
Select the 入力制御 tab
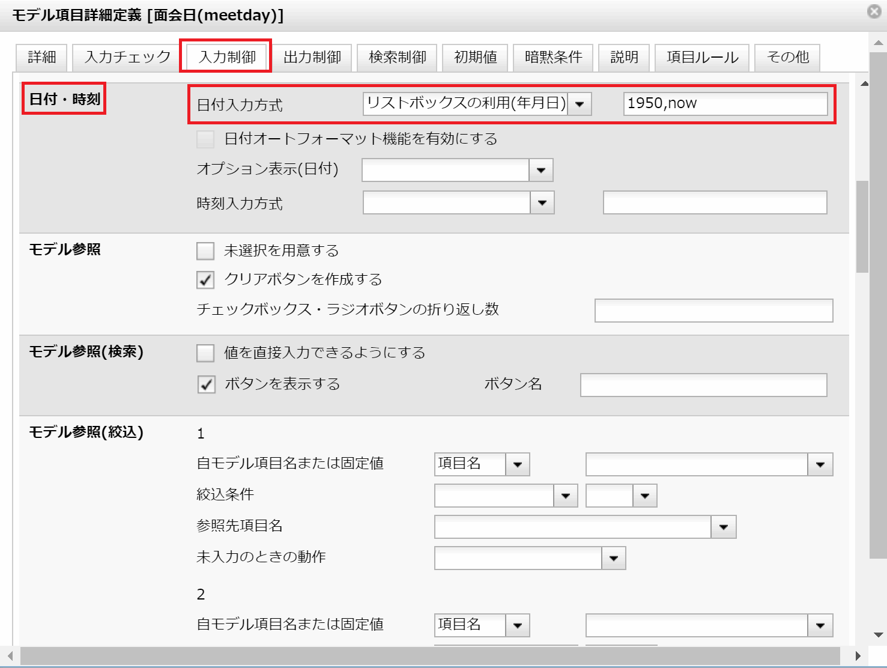coord(228,57)
